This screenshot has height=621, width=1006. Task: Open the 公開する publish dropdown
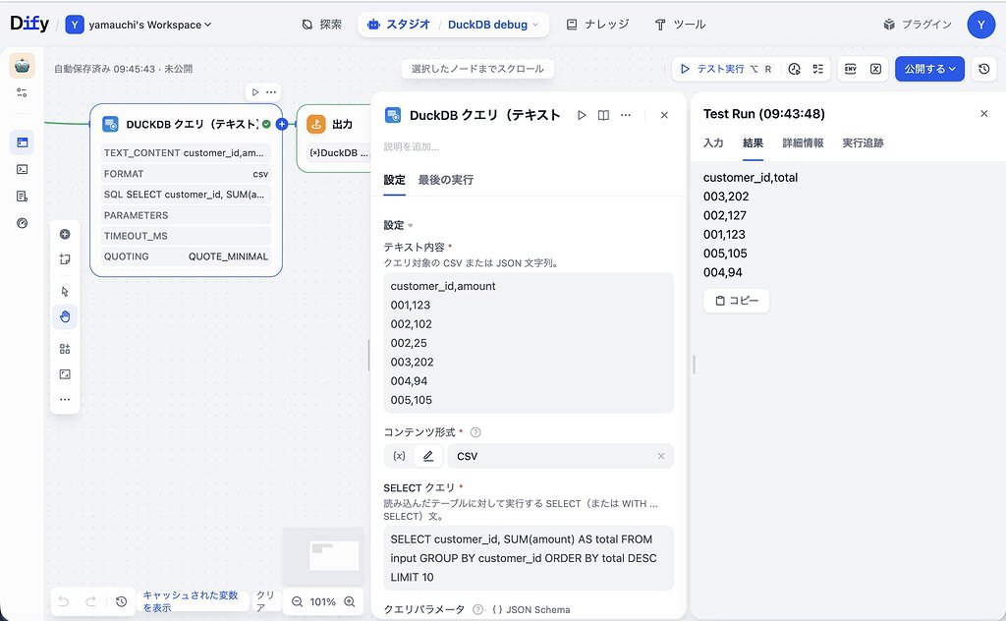[x=929, y=69]
